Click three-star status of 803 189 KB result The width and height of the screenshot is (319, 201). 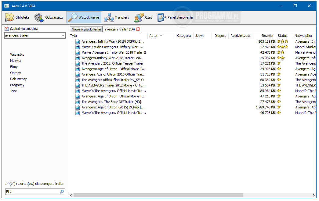283,41
